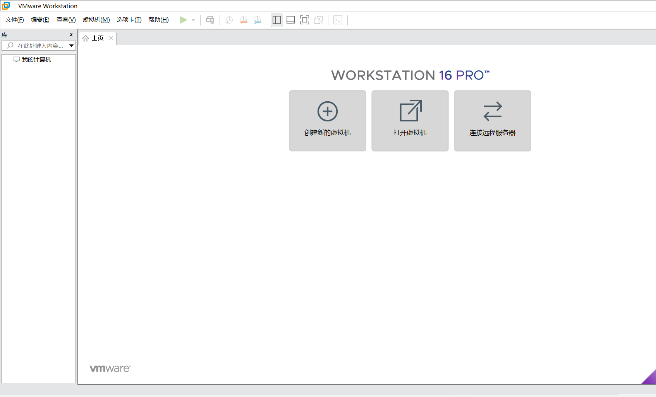
Task: Click the 打开虚拟机 button
Action: 410,121
